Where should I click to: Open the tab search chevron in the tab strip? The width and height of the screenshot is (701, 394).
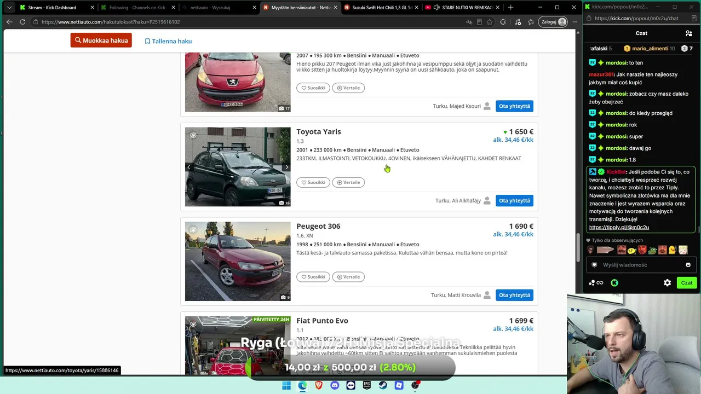[9, 8]
